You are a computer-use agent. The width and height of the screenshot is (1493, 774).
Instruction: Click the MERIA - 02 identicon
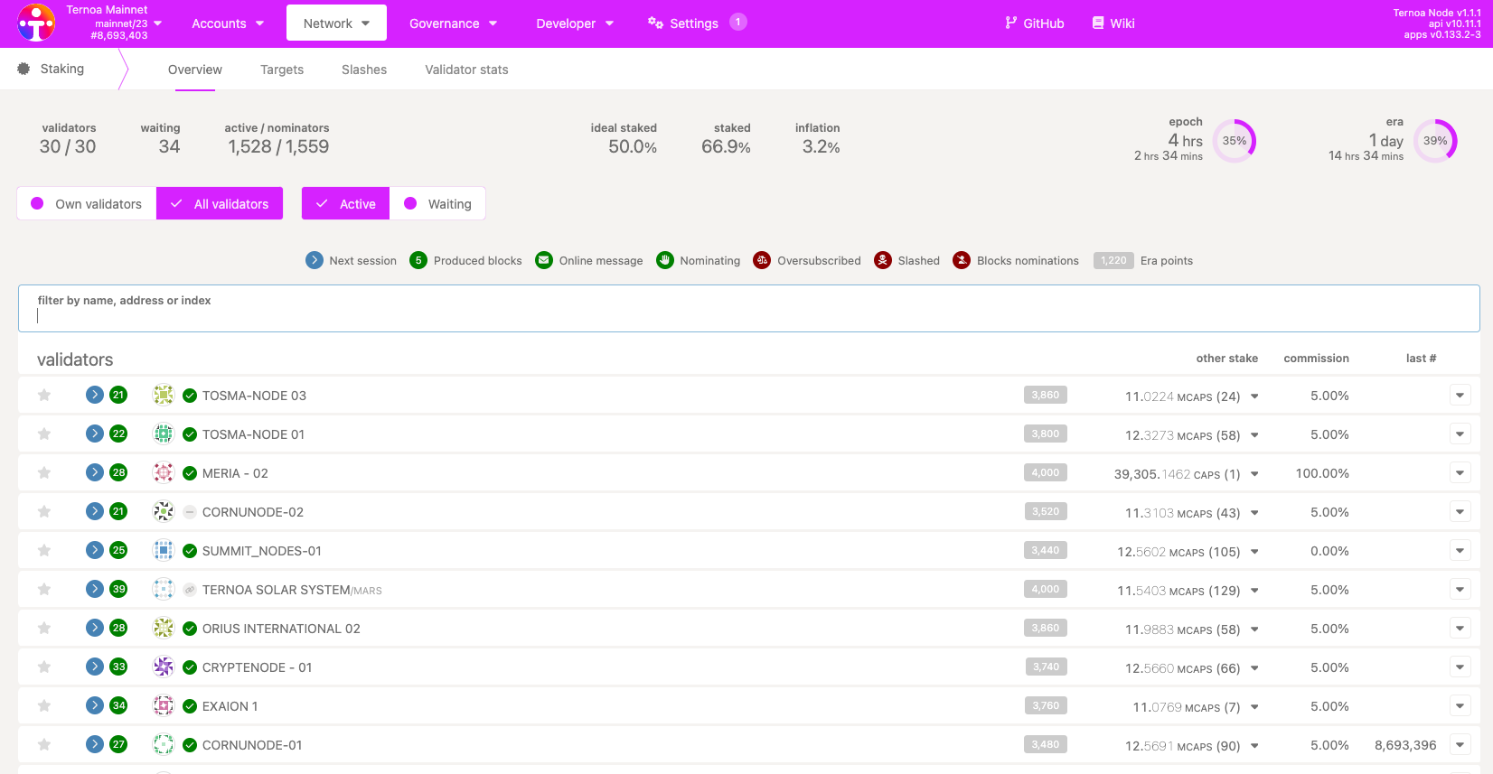tap(164, 472)
